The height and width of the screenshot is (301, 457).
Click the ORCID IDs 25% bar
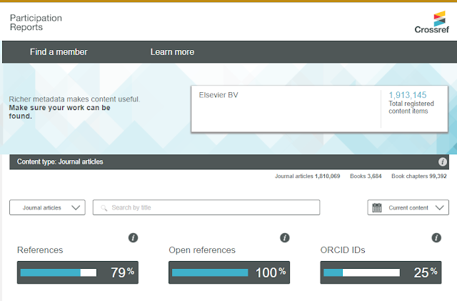tap(381, 272)
